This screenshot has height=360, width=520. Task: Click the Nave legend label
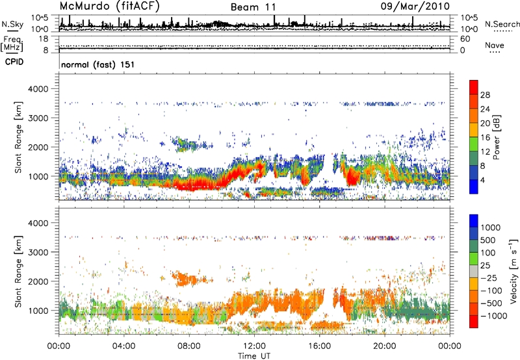[x=495, y=45]
